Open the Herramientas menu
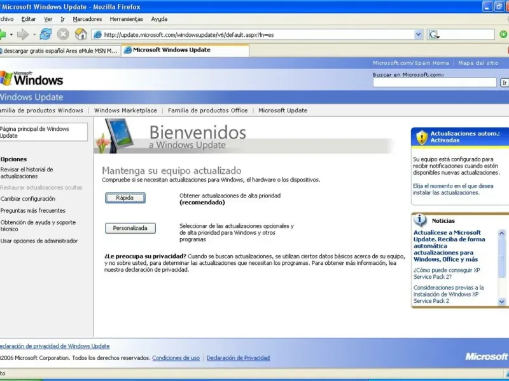This screenshot has width=509, height=381. click(x=126, y=19)
